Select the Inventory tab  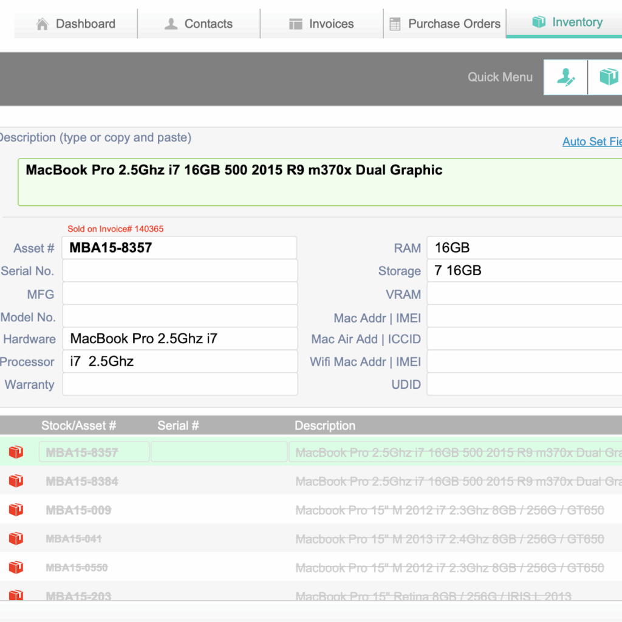[x=567, y=23]
